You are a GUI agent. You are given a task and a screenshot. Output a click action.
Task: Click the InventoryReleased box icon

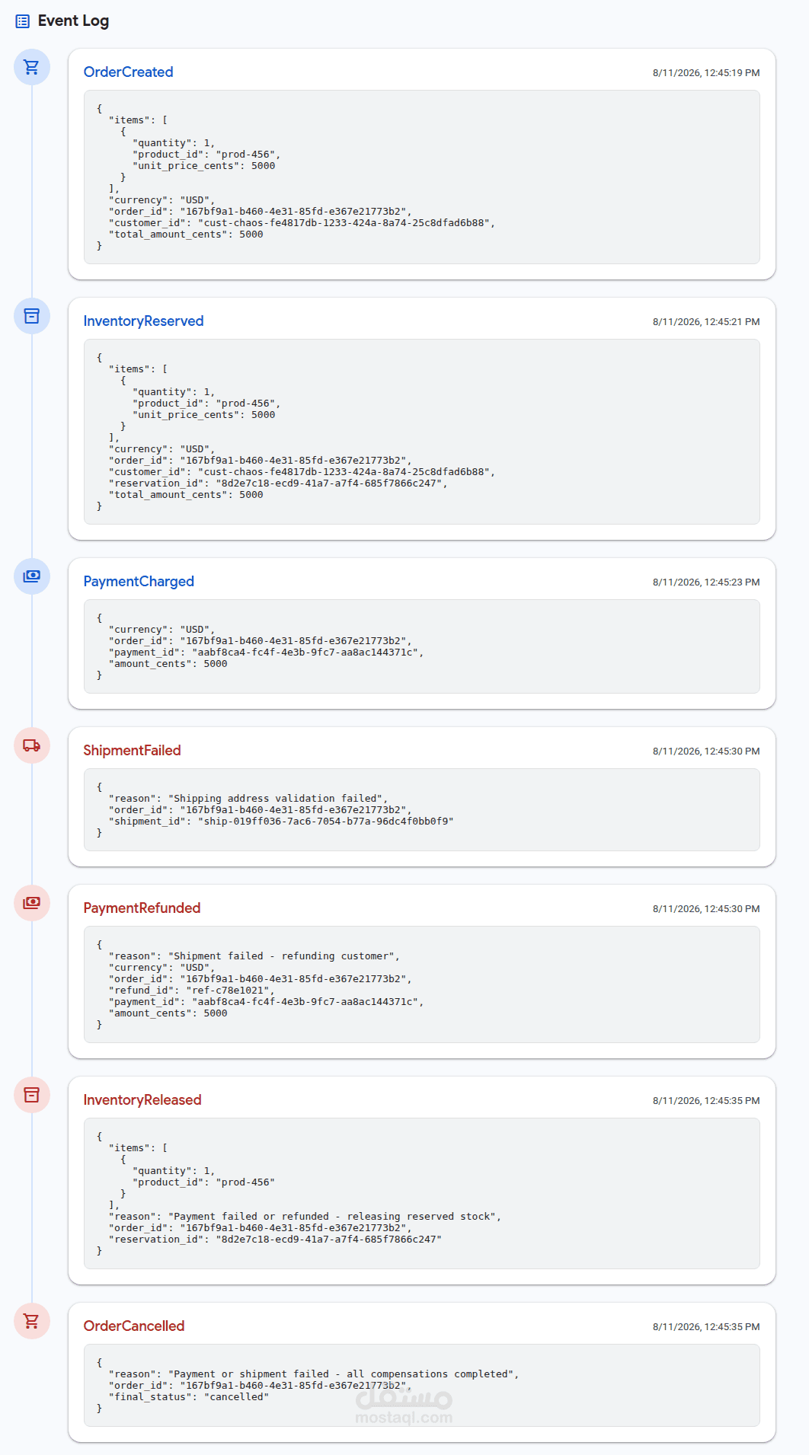[32, 1095]
